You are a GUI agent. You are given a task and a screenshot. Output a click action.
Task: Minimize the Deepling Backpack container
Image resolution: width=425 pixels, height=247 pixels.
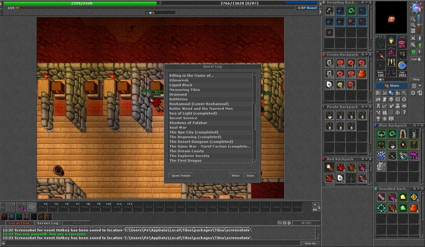(x=366, y=2)
